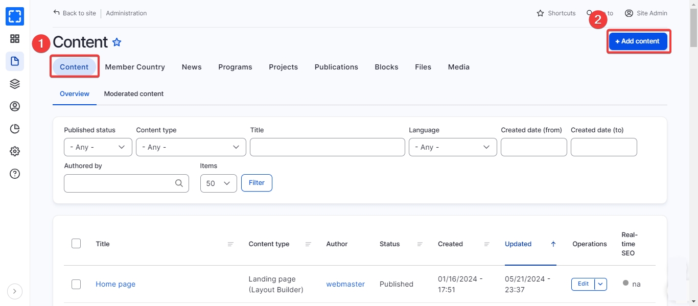Click the Add content button

click(638, 41)
